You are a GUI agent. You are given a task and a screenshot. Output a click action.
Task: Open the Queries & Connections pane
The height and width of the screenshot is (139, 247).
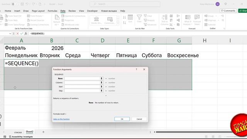pos(73,16)
